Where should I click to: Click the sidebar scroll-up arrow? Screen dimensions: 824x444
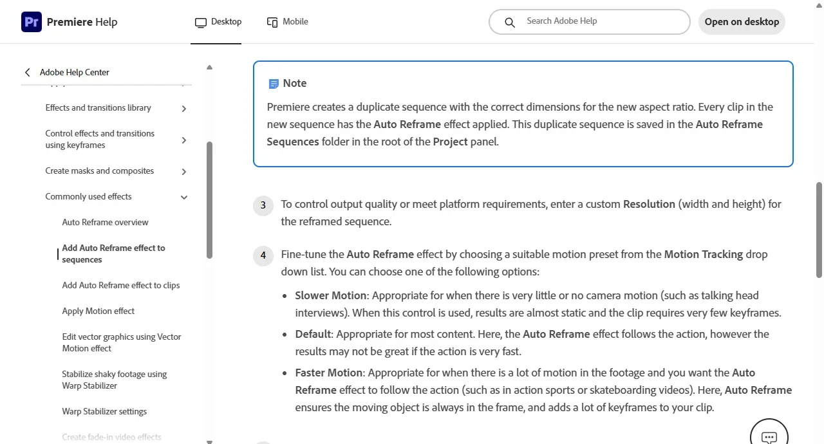209,67
